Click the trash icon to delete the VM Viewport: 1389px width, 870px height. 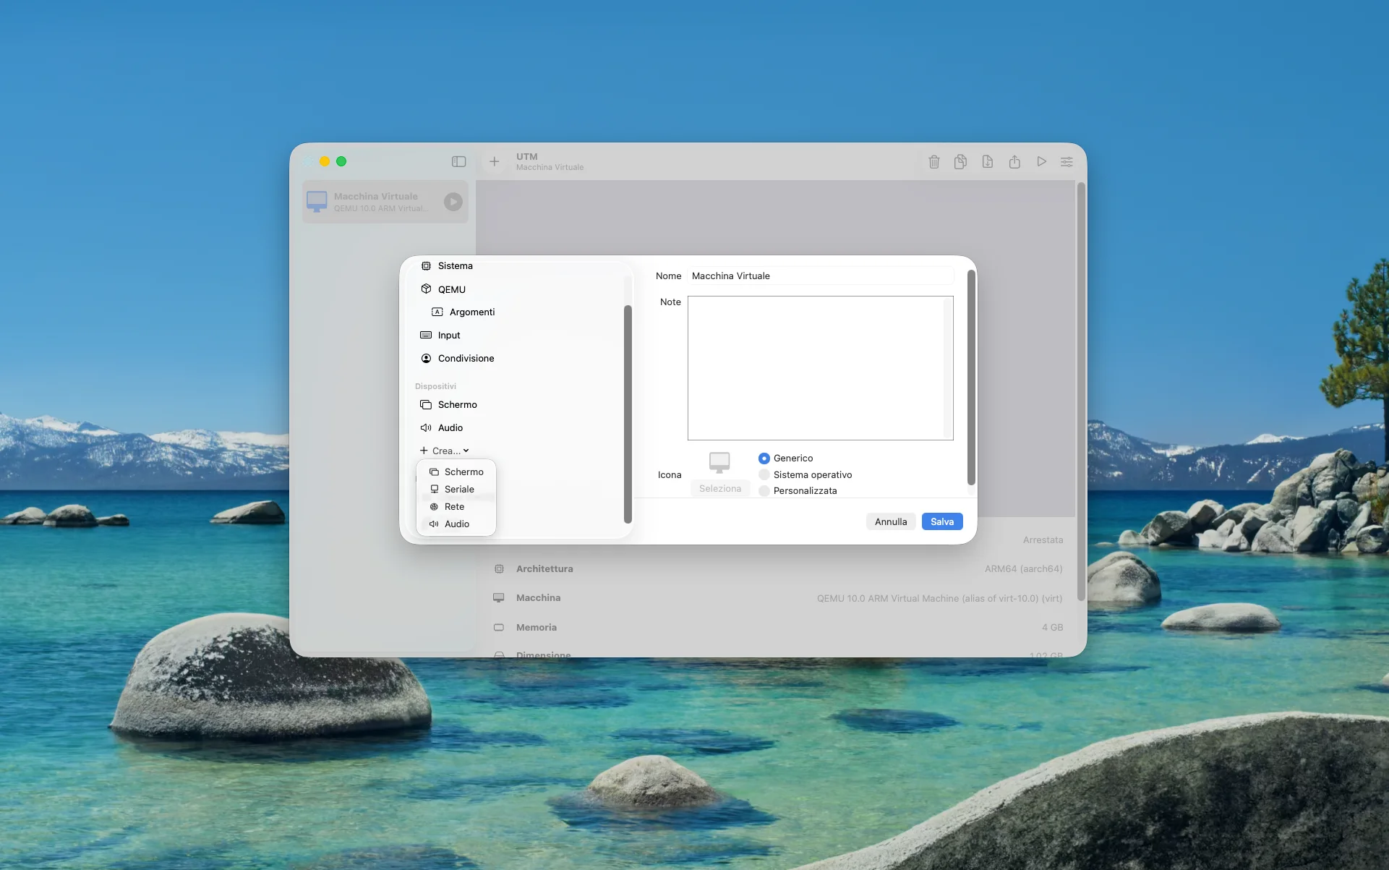933,161
